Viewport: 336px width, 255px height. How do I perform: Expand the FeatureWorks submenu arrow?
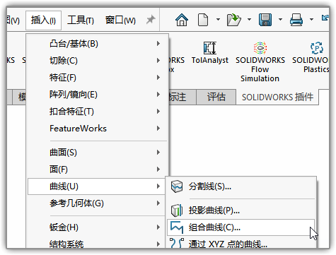click(x=158, y=129)
